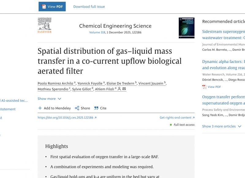245x178 pixels.
Task: Click the envelope icon beside Ahlem Filali
Action: (x=124, y=89)
